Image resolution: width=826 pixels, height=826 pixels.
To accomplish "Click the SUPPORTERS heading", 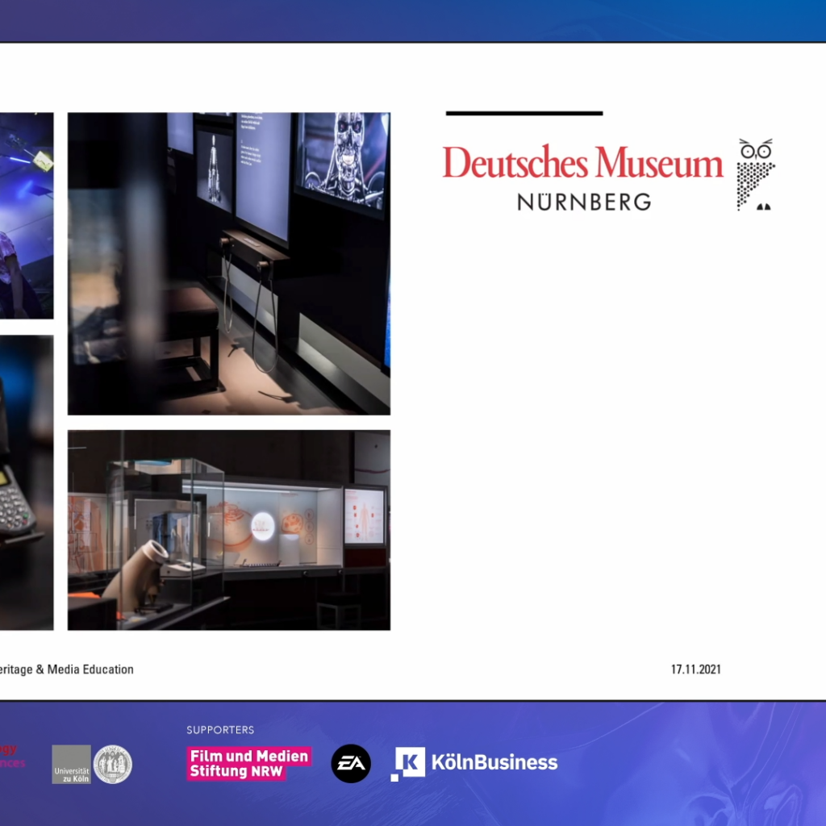I will click(x=220, y=729).
